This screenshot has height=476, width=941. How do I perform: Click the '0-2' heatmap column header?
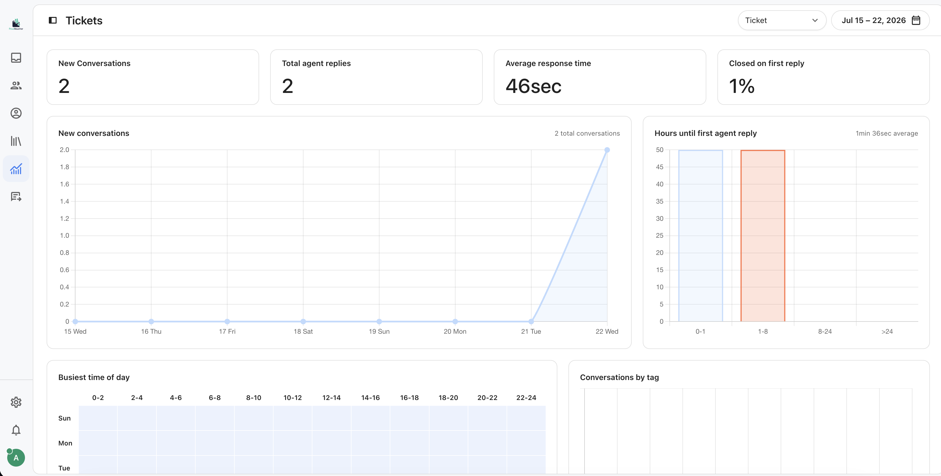pos(98,398)
